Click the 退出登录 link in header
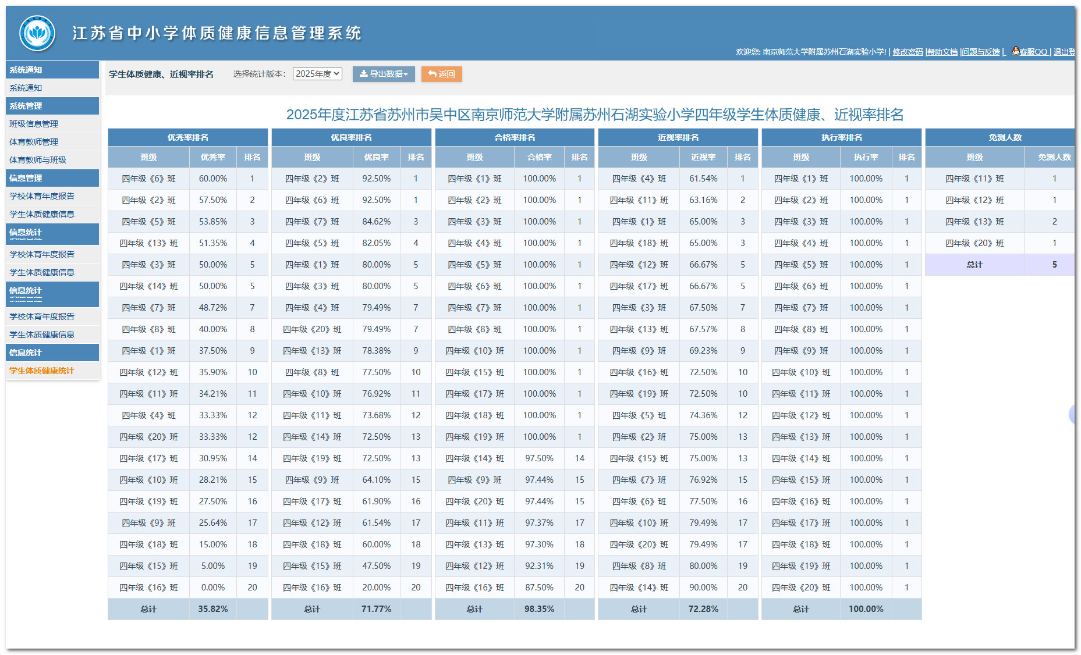Screen dimensions: 1081x655 [1064, 52]
